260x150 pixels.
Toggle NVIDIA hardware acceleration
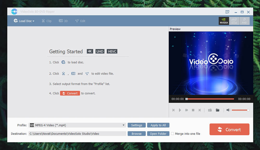[224, 21]
